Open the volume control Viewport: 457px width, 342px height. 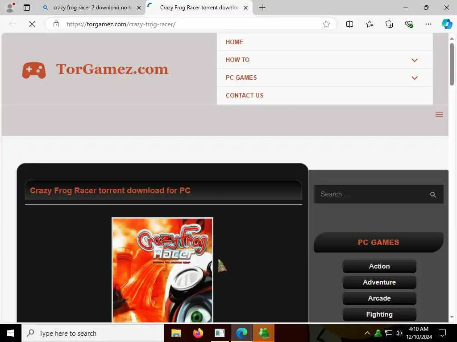click(x=399, y=333)
